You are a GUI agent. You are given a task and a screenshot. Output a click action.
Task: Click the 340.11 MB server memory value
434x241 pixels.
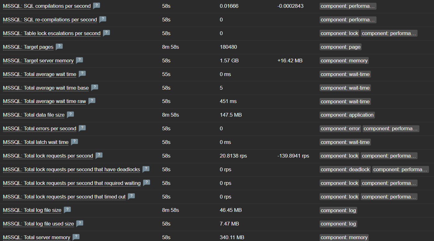coord(232,238)
